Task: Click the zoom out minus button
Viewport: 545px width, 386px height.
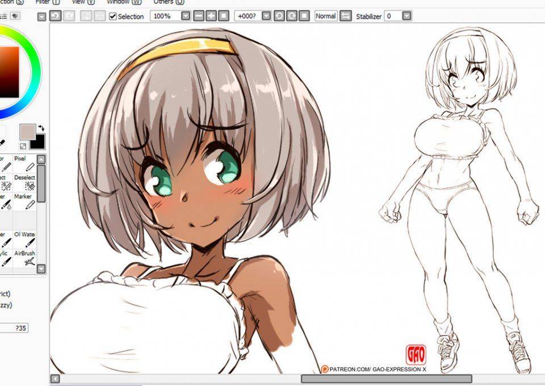Action: (x=199, y=16)
